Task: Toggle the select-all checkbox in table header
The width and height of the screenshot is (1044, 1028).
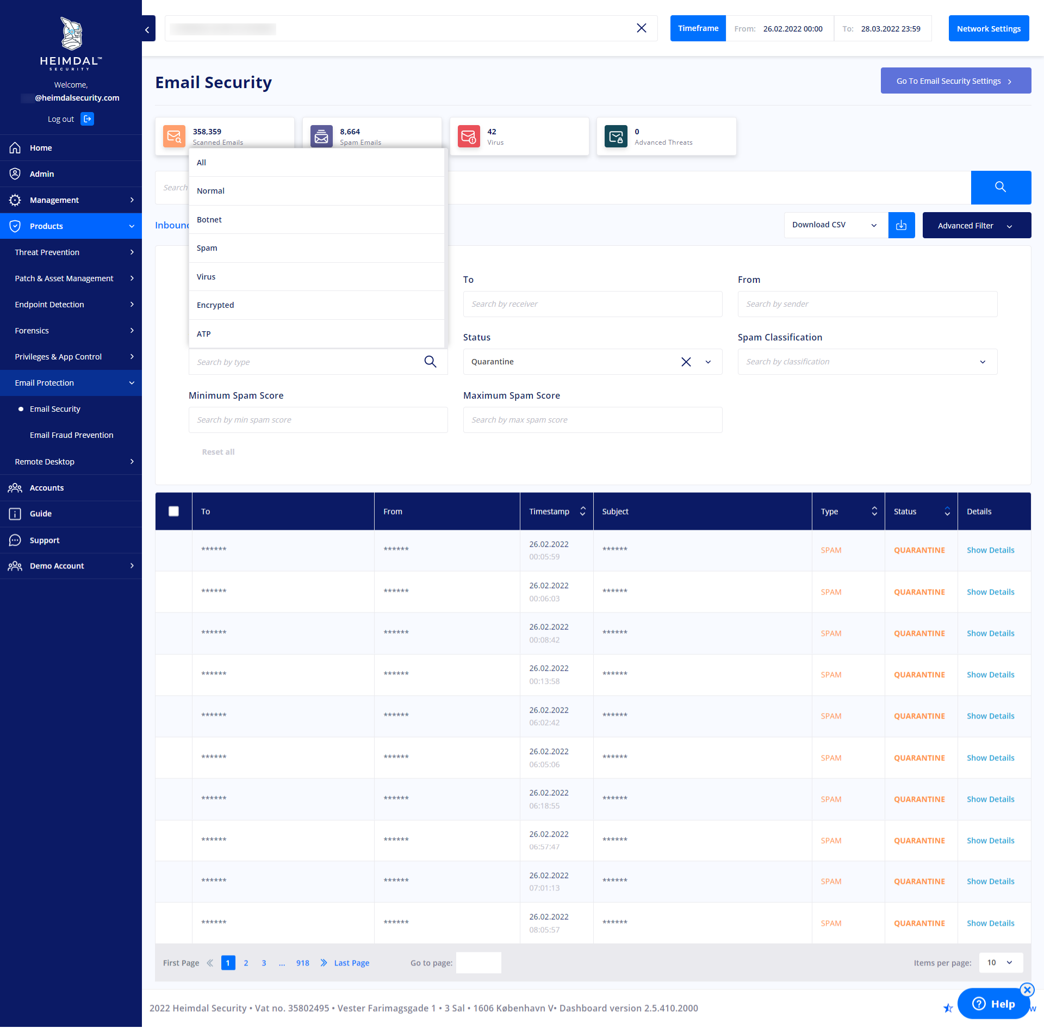Action: coord(174,511)
